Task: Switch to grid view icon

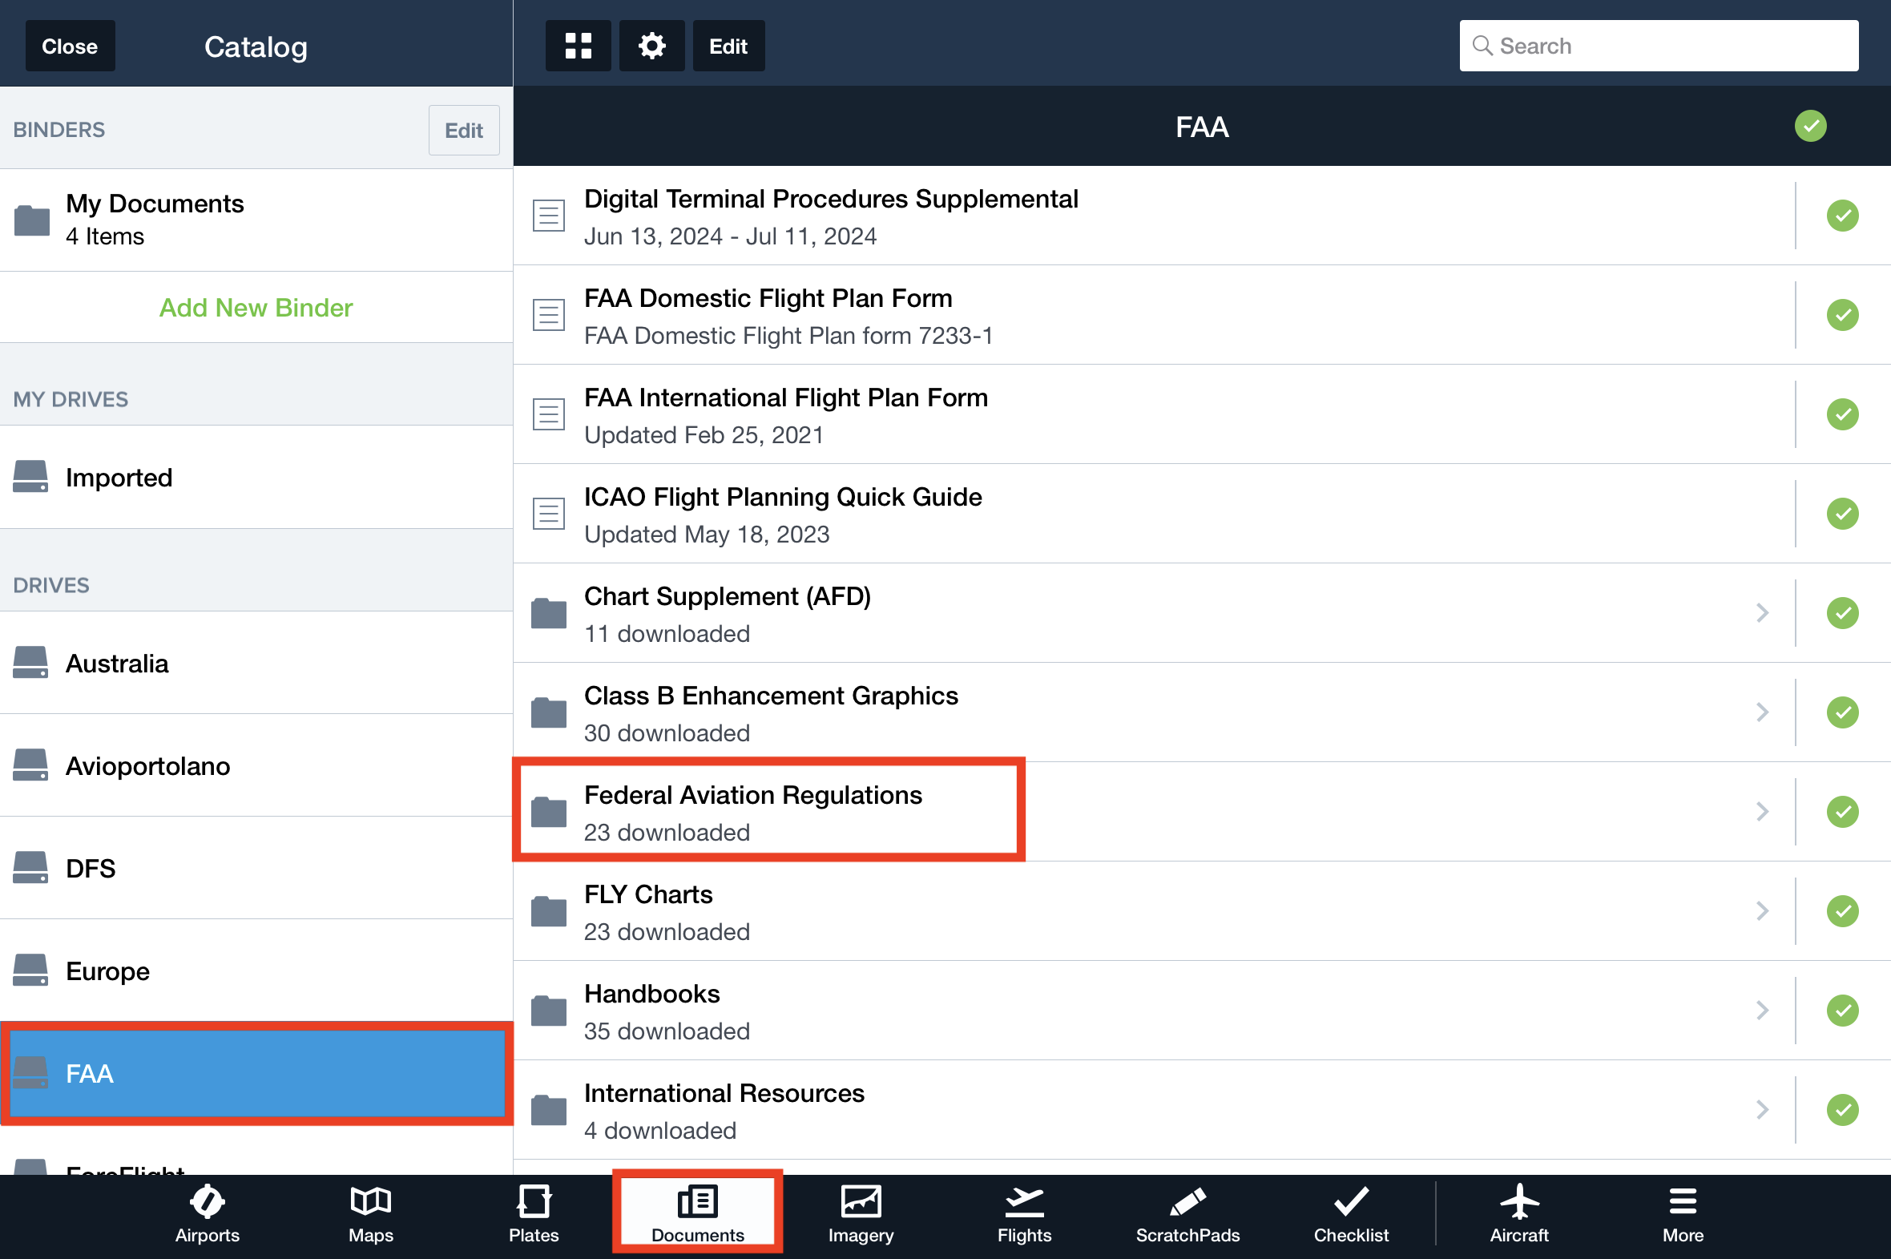Action: (578, 46)
